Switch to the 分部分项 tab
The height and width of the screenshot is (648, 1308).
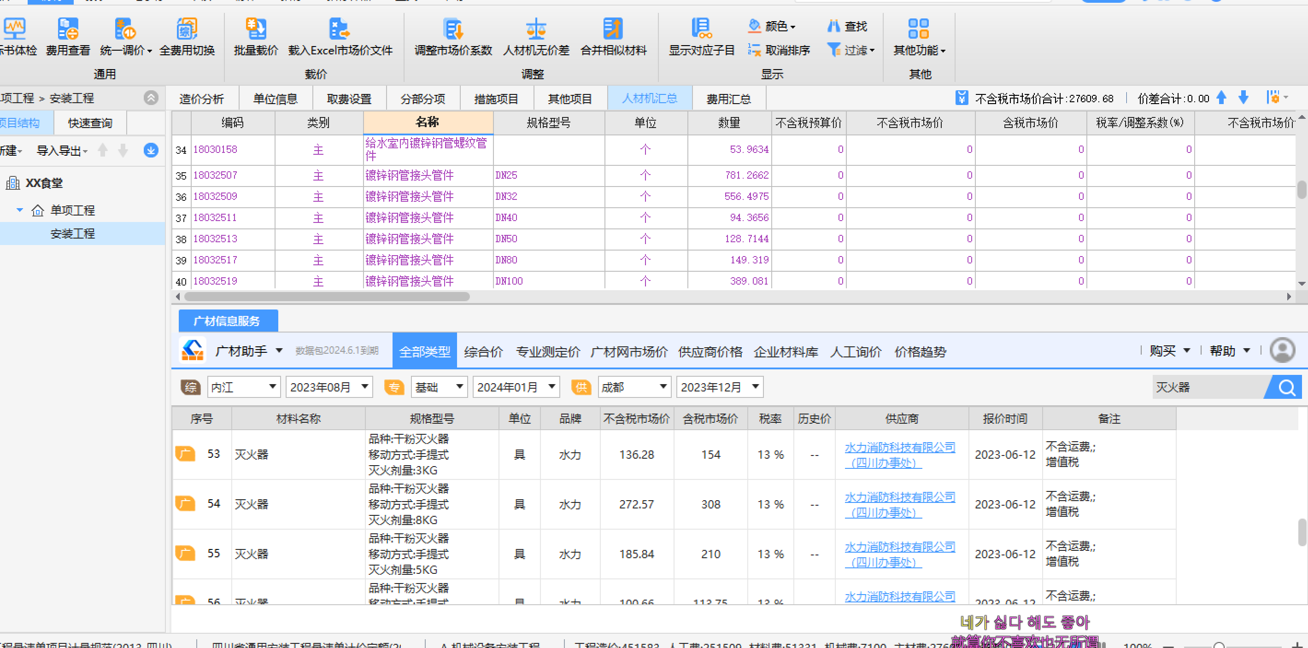(422, 99)
